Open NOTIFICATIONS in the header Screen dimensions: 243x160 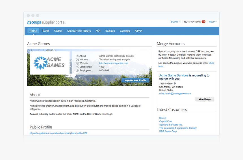[x=192, y=22]
